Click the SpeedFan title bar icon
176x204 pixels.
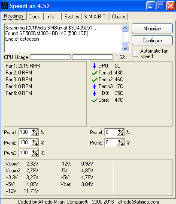(x=5, y=6)
